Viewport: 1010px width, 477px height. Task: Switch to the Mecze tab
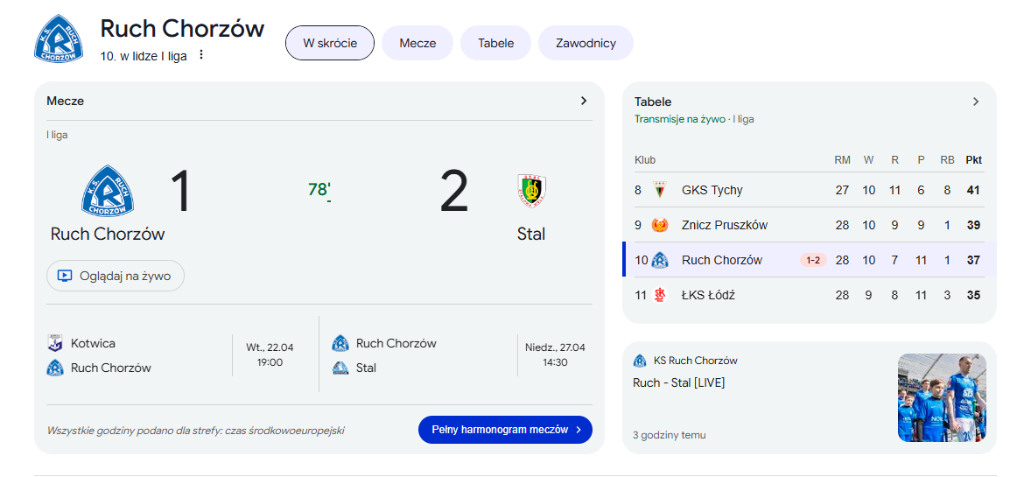pos(417,43)
